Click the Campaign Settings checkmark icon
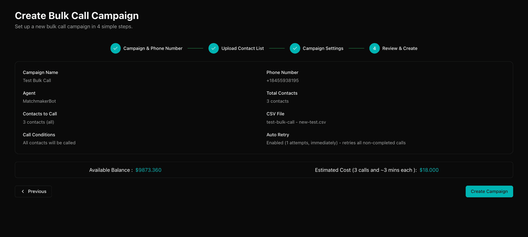Screen dimensions: 528x237 tap(295, 48)
